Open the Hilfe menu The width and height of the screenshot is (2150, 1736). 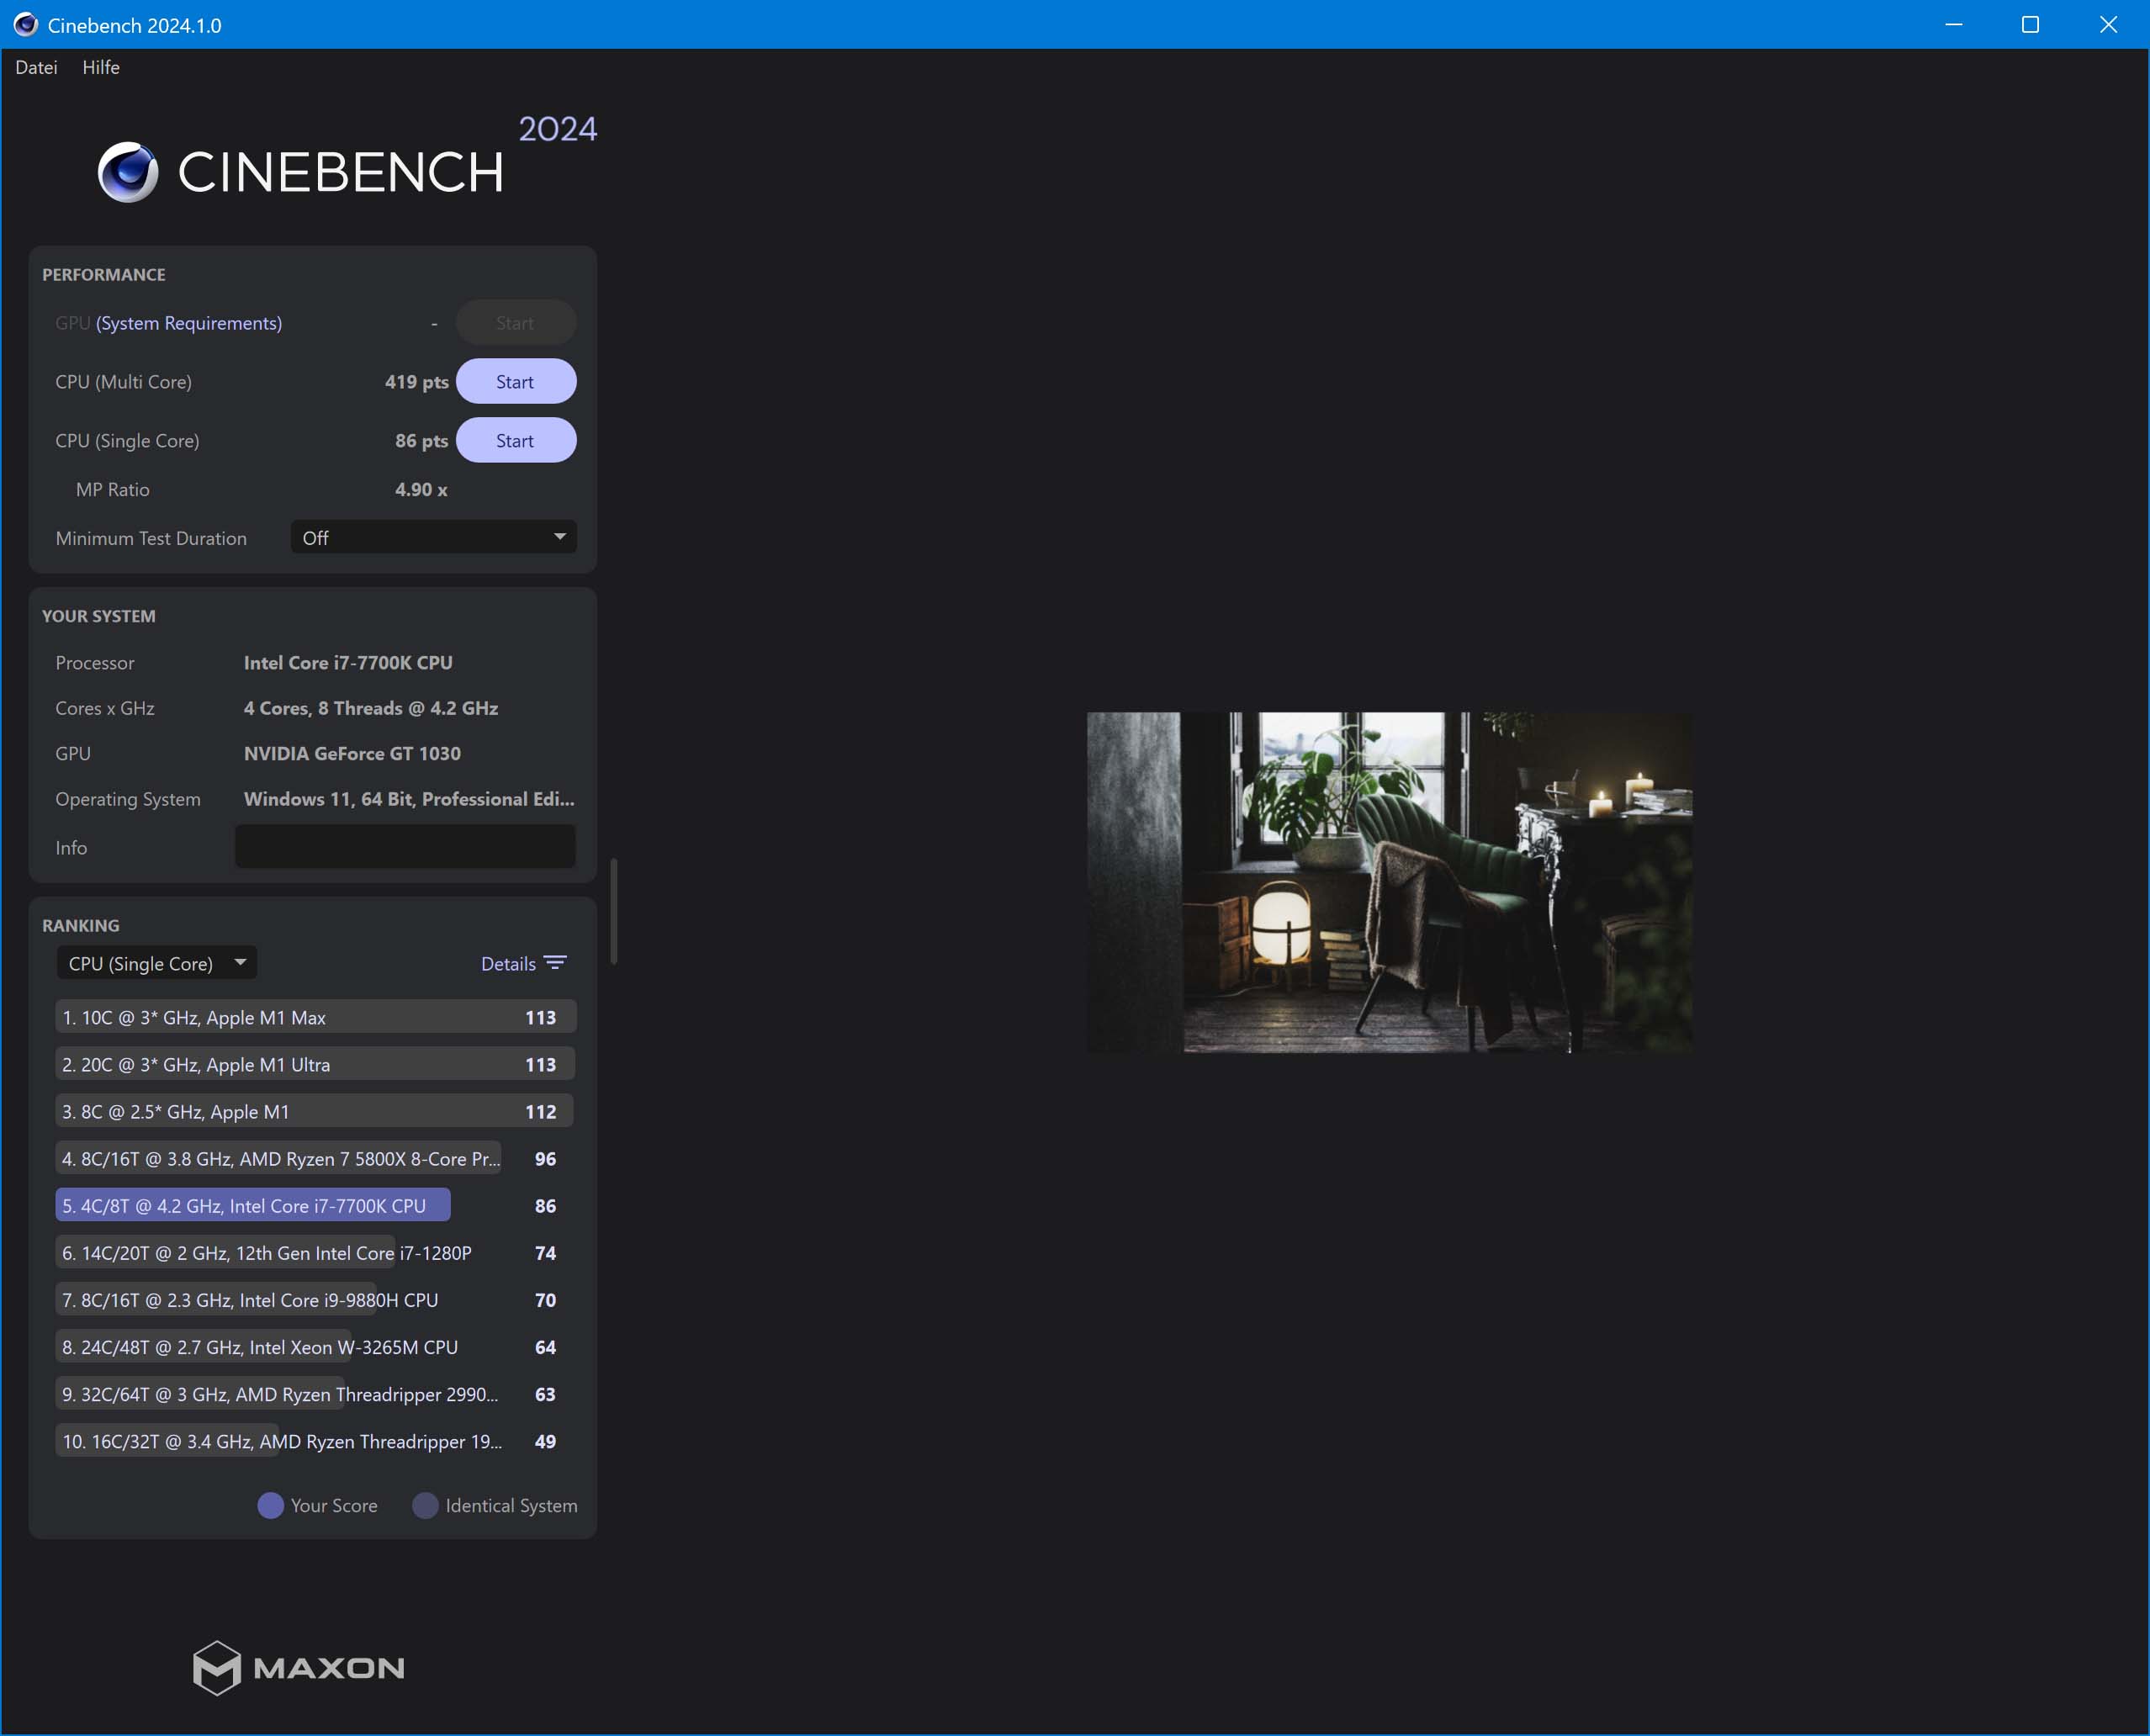click(100, 67)
